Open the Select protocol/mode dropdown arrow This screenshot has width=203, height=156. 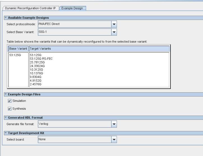(114, 24)
